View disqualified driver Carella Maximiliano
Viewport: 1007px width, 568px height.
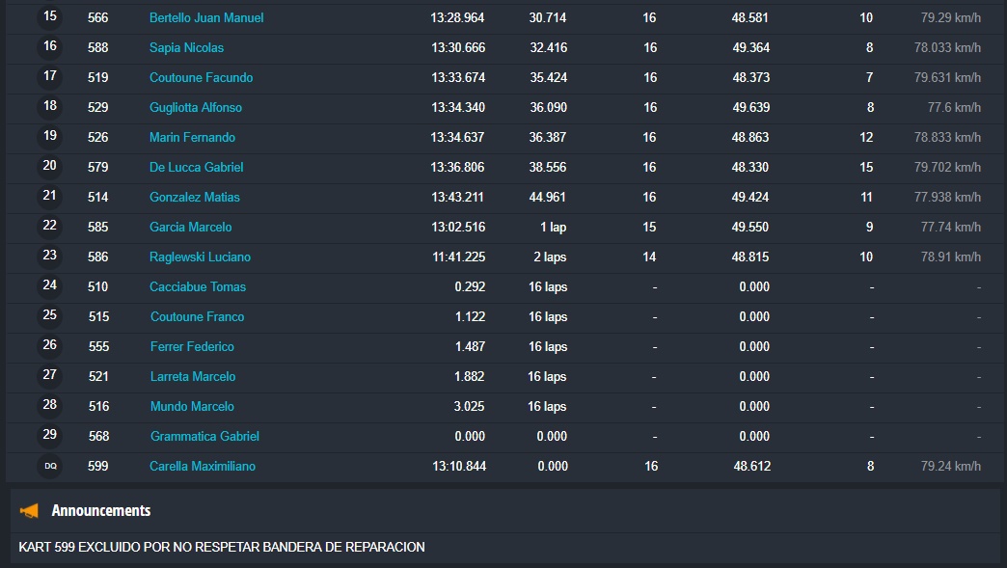203,467
